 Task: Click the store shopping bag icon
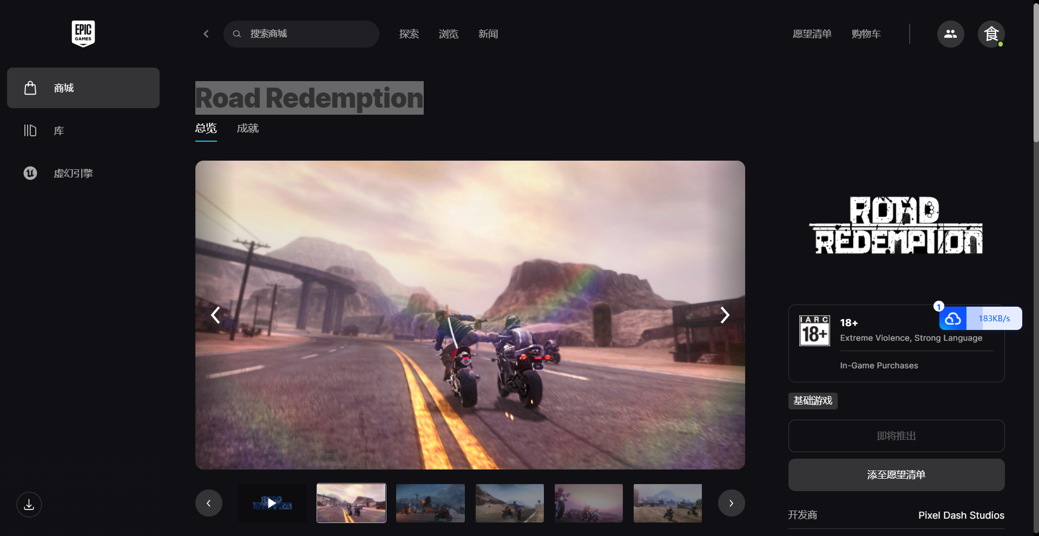pyautogui.click(x=30, y=88)
